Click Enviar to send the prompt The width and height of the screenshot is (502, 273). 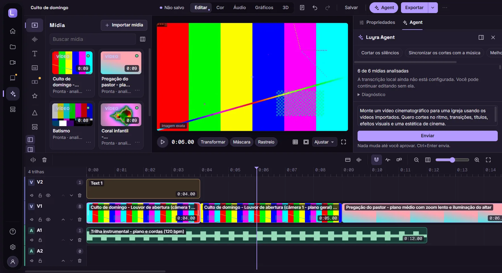(x=427, y=136)
